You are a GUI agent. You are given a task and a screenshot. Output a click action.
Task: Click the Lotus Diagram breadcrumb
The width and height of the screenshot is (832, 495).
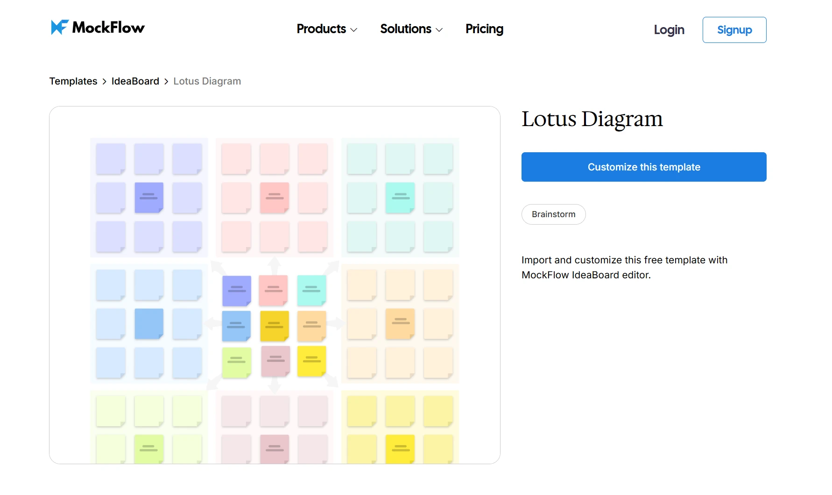coord(207,81)
